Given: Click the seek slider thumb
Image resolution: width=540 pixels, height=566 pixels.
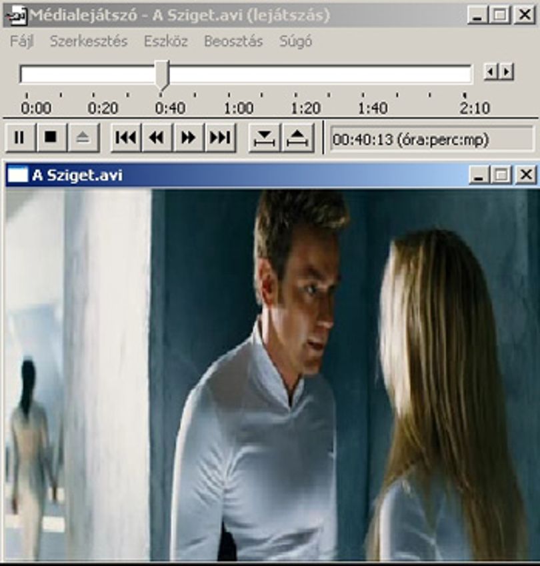Looking at the screenshot, I should point(163,75).
